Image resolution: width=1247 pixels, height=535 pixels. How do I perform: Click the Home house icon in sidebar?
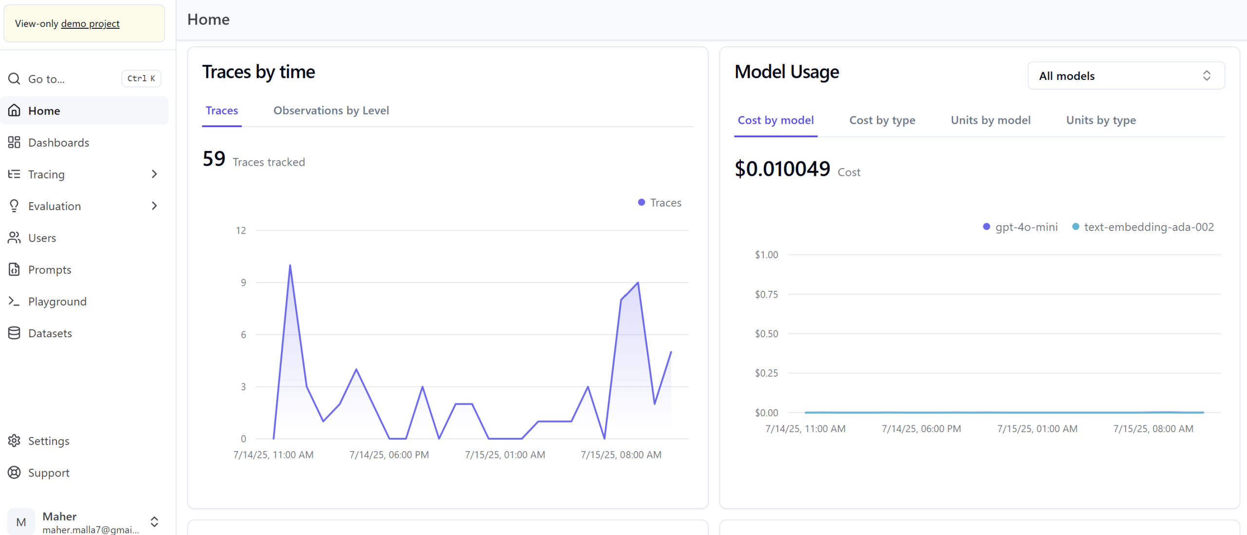click(x=14, y=111)
